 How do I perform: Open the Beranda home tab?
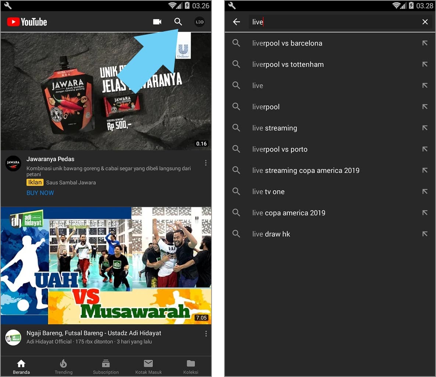coord(21,367)
